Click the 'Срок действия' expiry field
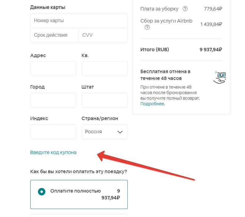 (55, 35)
